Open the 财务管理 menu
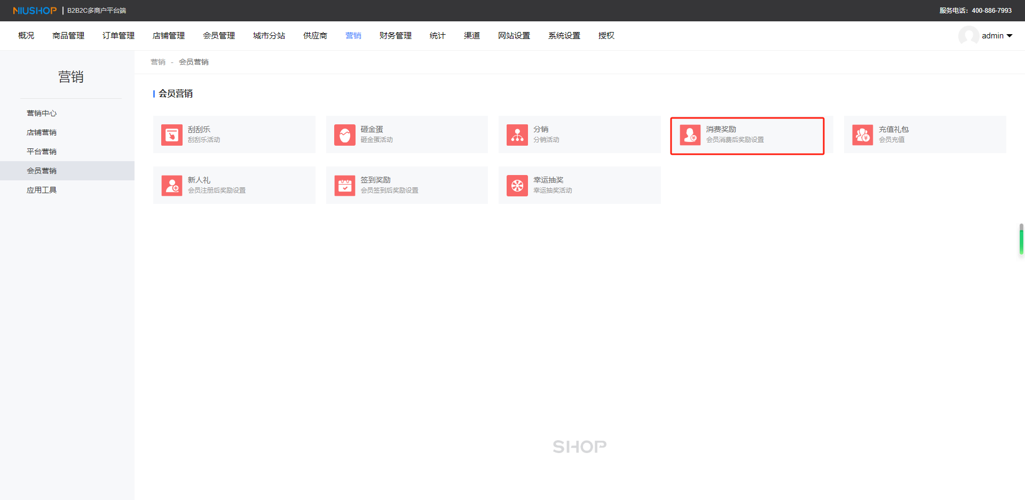This screenshot has width=1025, height=500. click(x=396, y=36)
